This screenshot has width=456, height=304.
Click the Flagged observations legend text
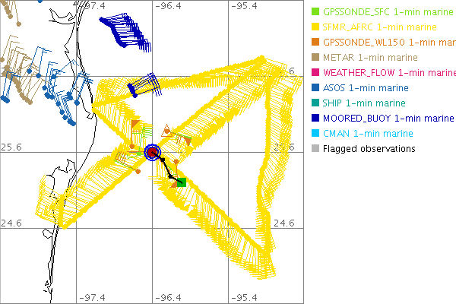click(369, 149)
